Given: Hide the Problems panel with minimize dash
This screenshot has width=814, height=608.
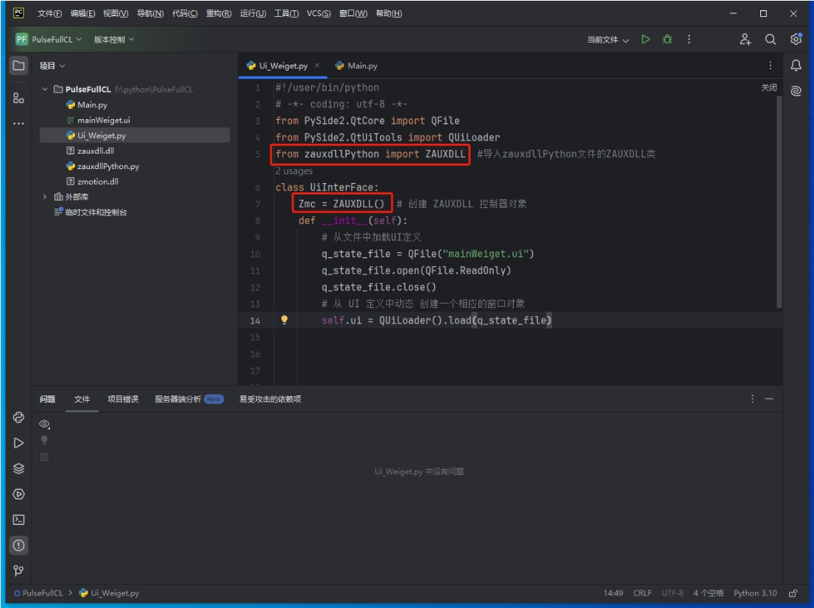Looking at the screenshot, I should coord(769,399).
